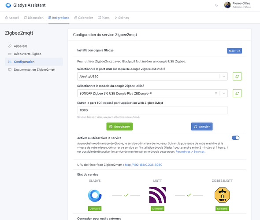
Task: Click the Annuler button
Action: tap(202, 127)
